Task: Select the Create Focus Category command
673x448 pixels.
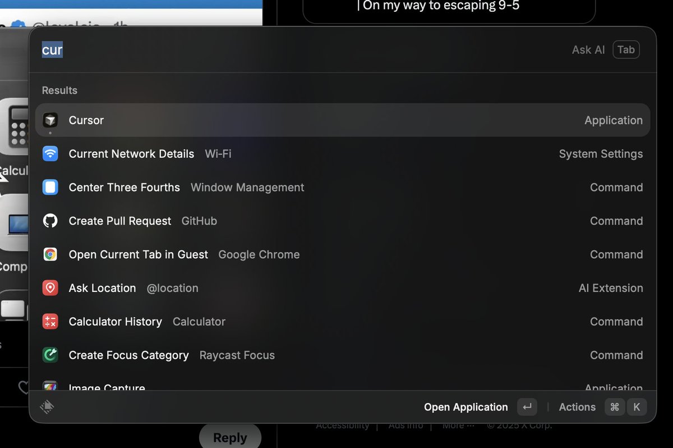Action: tap(343, 355)
